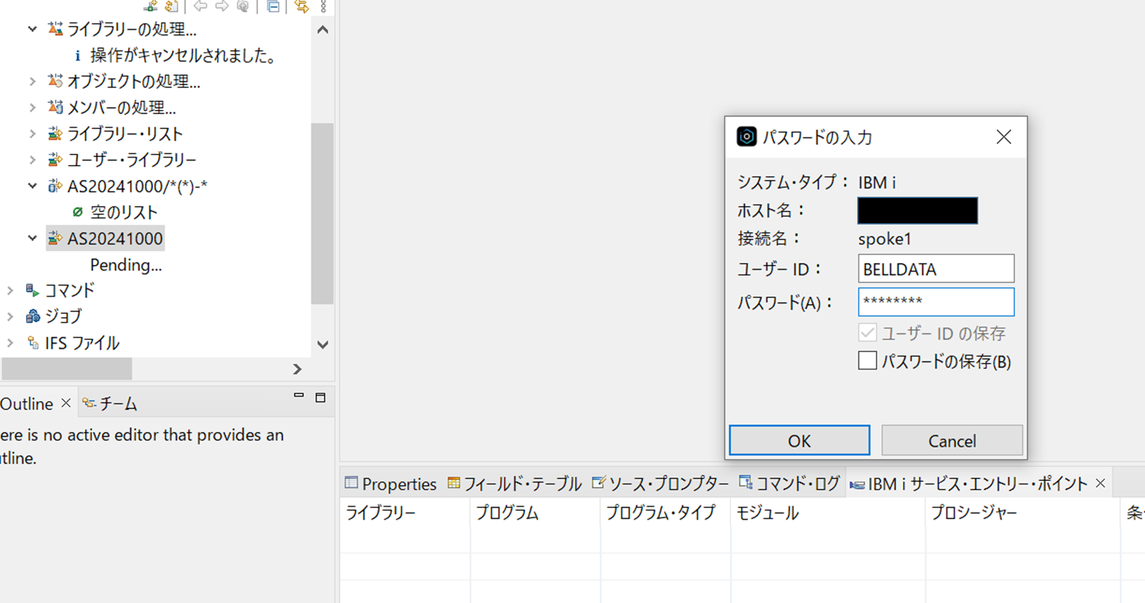Click the tree's horizontal scrollbar thumb
The image size is (1145, 603).
tap(67, 368)
